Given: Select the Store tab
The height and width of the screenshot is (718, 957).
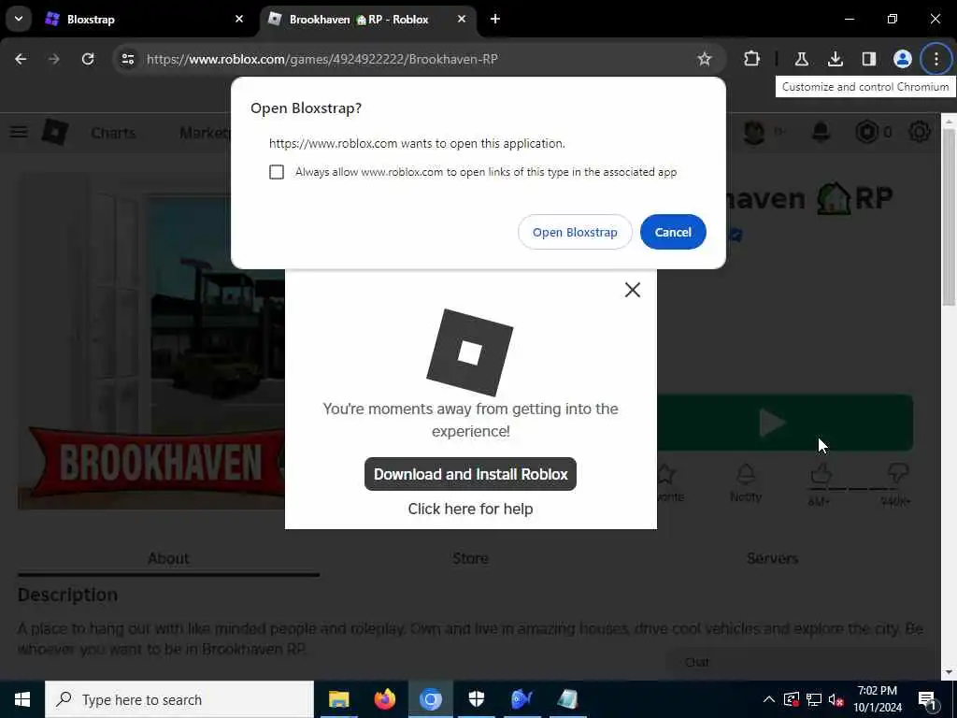Looking at the screenshot, I should 470,558.
